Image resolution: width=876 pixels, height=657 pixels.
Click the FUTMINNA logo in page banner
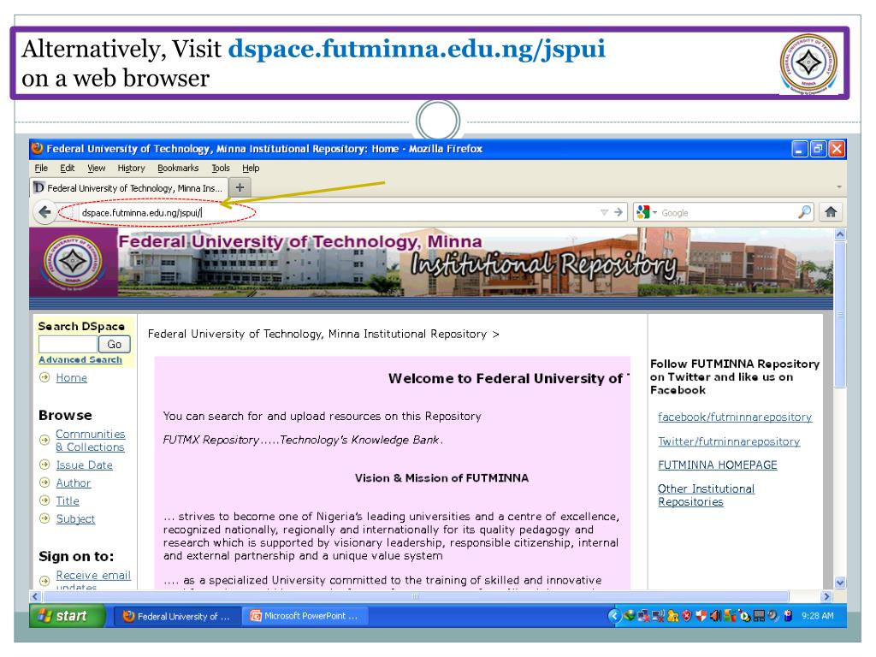pyautogui.click(x=74, y=262)
